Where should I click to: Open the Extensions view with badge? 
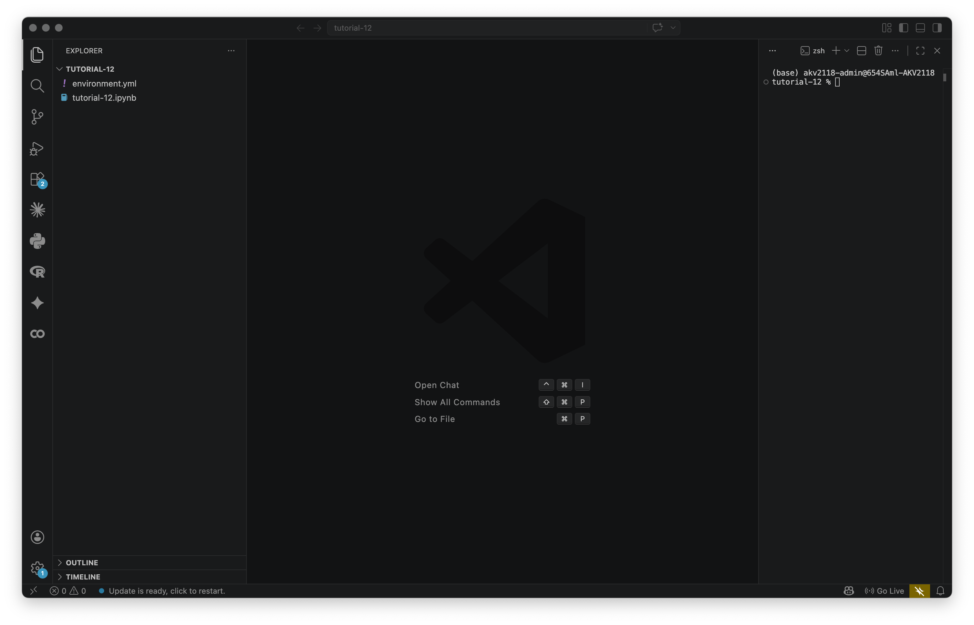tap(38, 179)
